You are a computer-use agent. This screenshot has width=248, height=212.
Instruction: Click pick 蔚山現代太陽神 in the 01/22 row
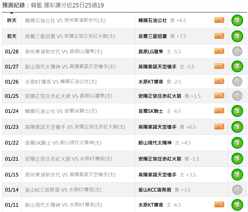coord(155,143)
